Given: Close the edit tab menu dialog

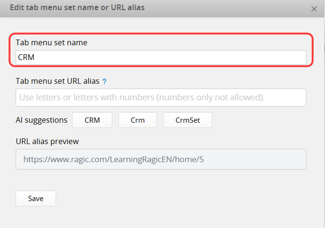Looking at the screenshot, I should click(314, 9).
